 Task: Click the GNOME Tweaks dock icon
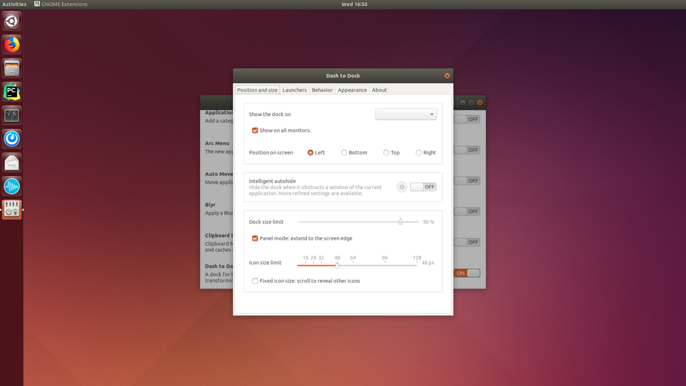click(x=12, y=209)
